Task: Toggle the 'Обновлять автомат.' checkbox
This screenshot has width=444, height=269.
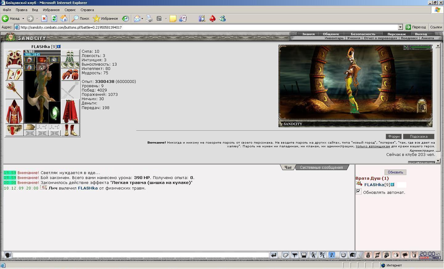Action: [x=358, y=191]
